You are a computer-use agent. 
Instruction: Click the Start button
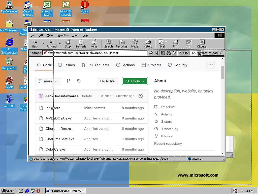coord(8,191)
